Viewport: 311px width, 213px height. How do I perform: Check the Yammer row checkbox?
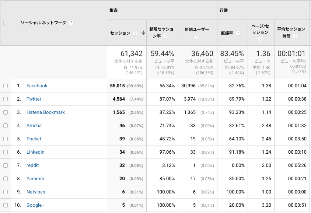point(6,179)
